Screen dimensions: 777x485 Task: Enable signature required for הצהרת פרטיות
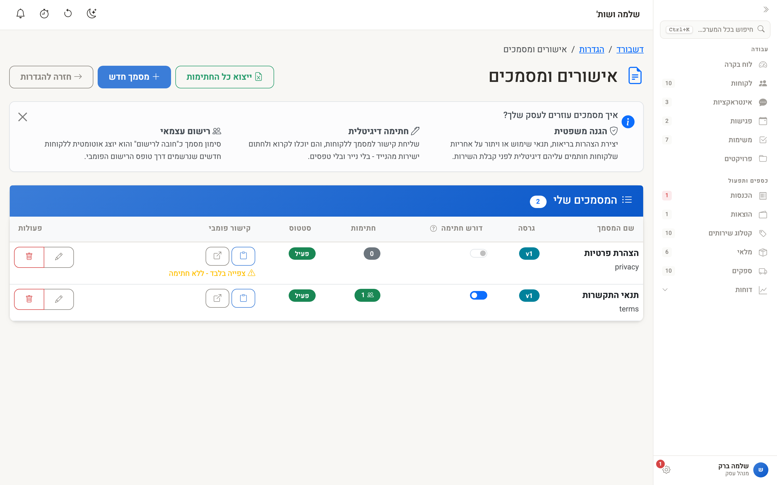click(478, 253)
